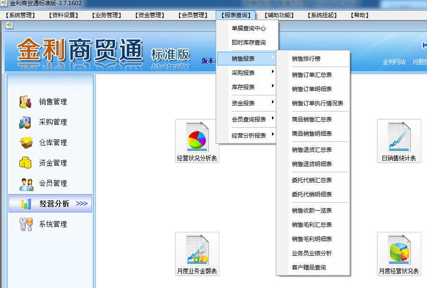Choose 销售订单明细表 from the submenu
Viewport: 427px width, 288px height.
[313, 89]
